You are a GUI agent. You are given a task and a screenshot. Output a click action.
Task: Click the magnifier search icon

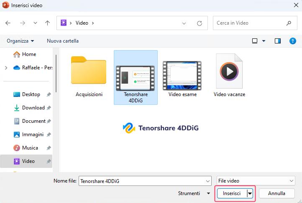289,23
